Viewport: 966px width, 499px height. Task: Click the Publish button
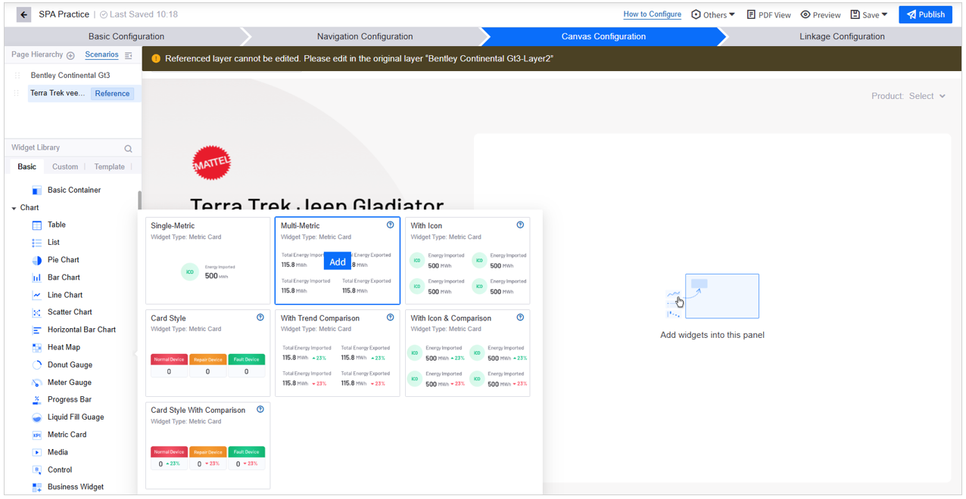point(925,14)
